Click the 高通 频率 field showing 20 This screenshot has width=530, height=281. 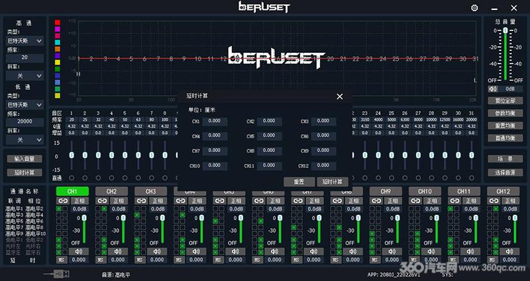25,58
